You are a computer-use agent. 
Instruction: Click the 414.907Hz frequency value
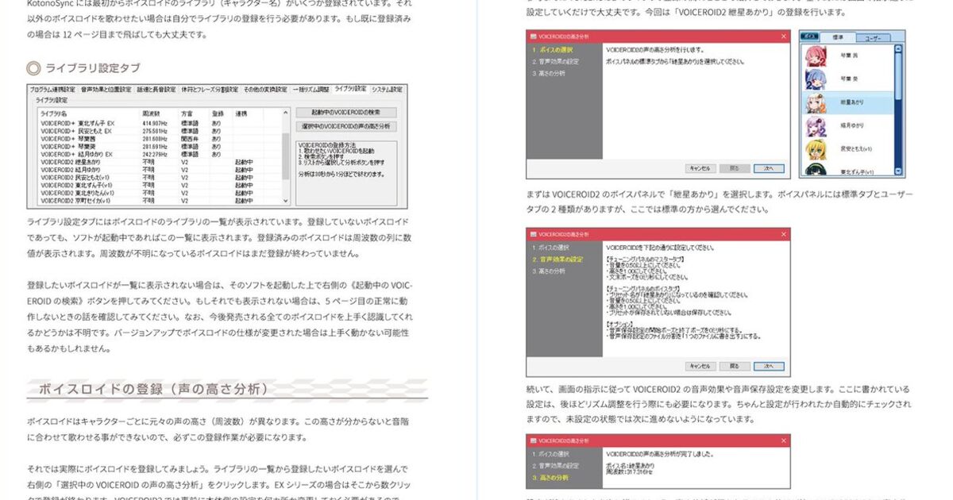155,123
